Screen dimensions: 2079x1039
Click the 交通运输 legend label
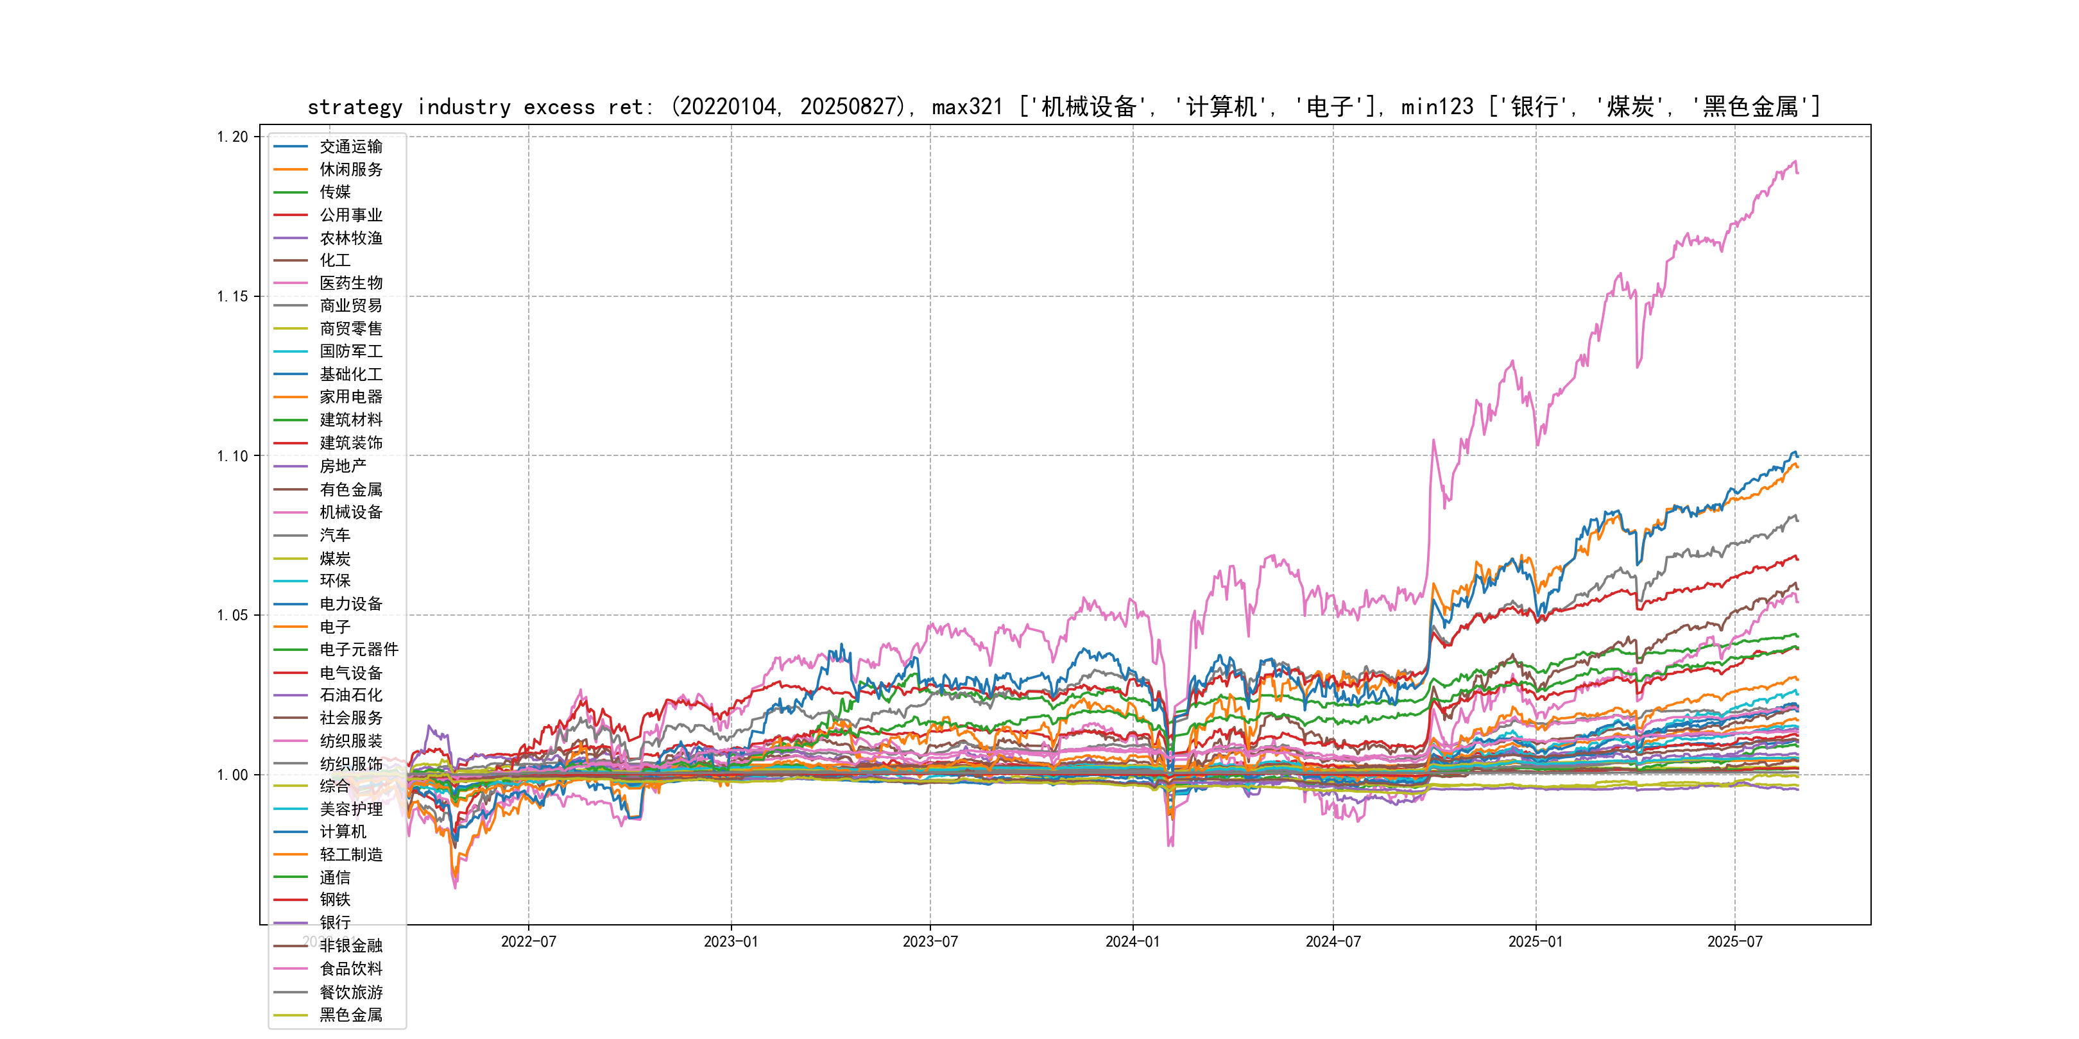coord(350,146)
